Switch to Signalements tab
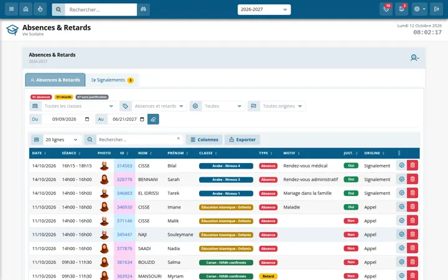The image size is (448, 280). click(x=112, y=80)
